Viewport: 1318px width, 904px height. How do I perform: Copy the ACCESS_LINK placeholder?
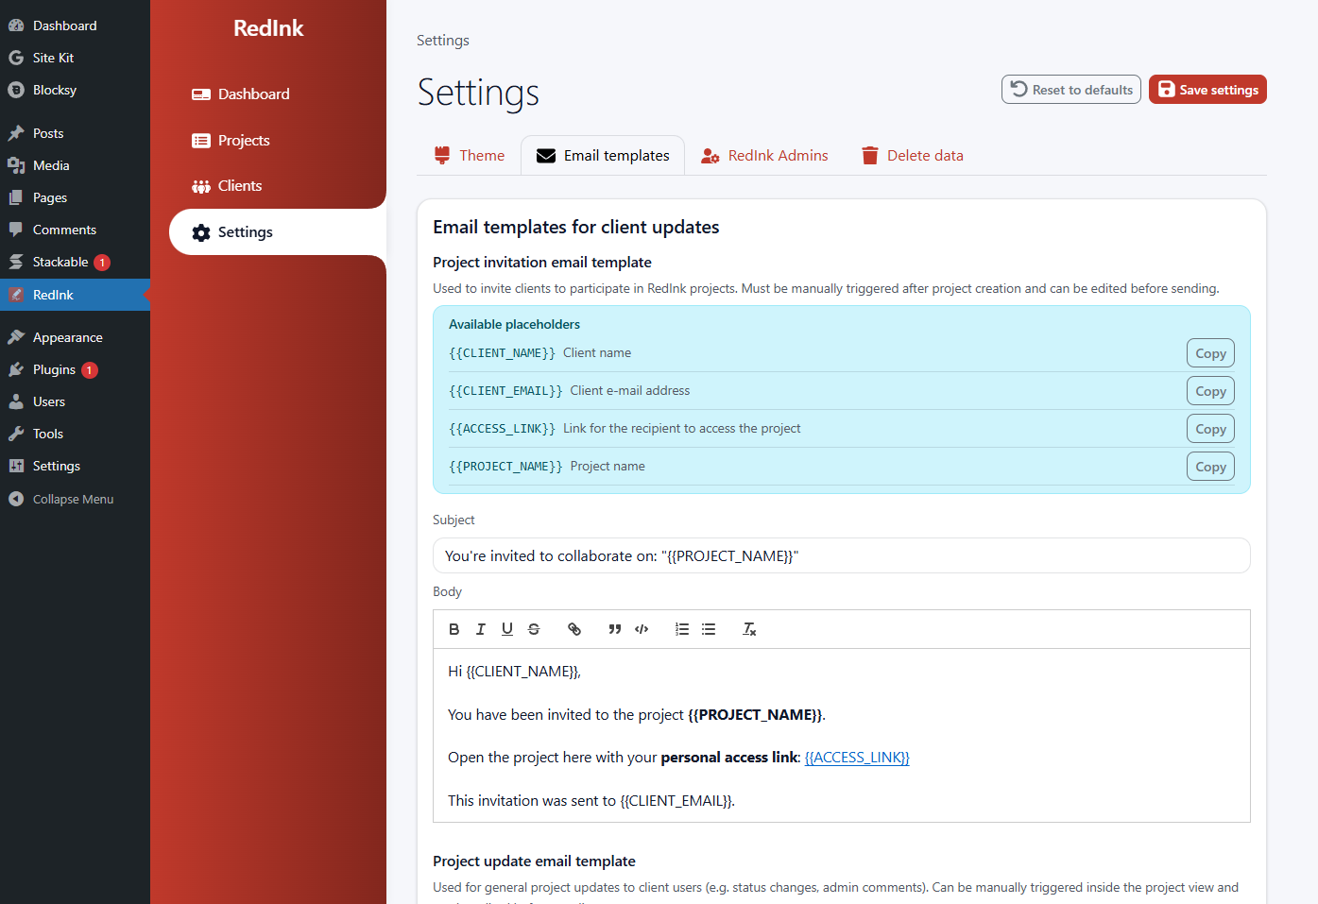(x=1210, y=429)
